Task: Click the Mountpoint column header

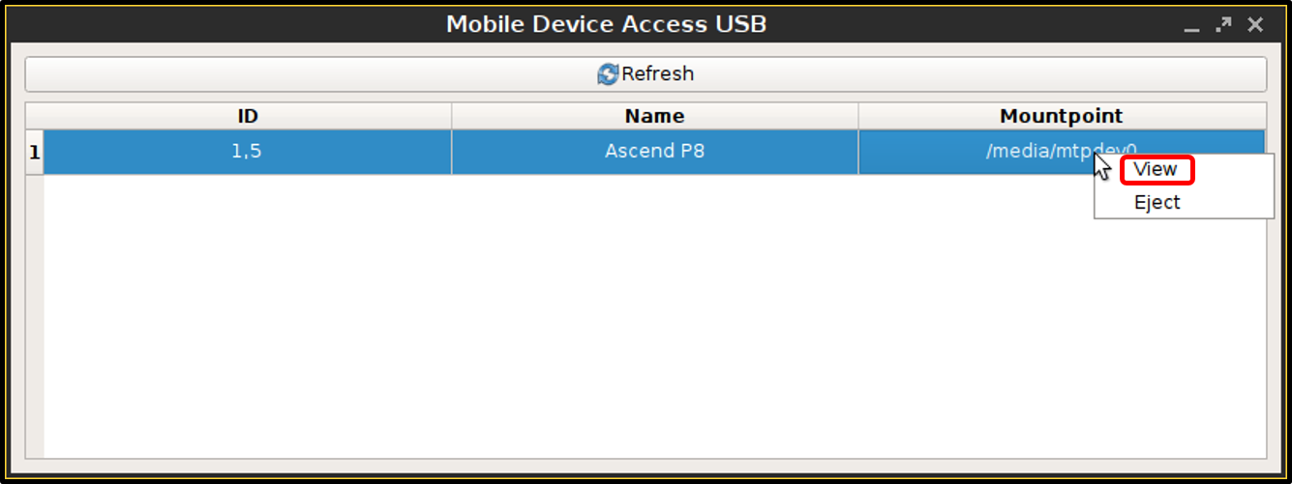Action: pos(1061,116)
